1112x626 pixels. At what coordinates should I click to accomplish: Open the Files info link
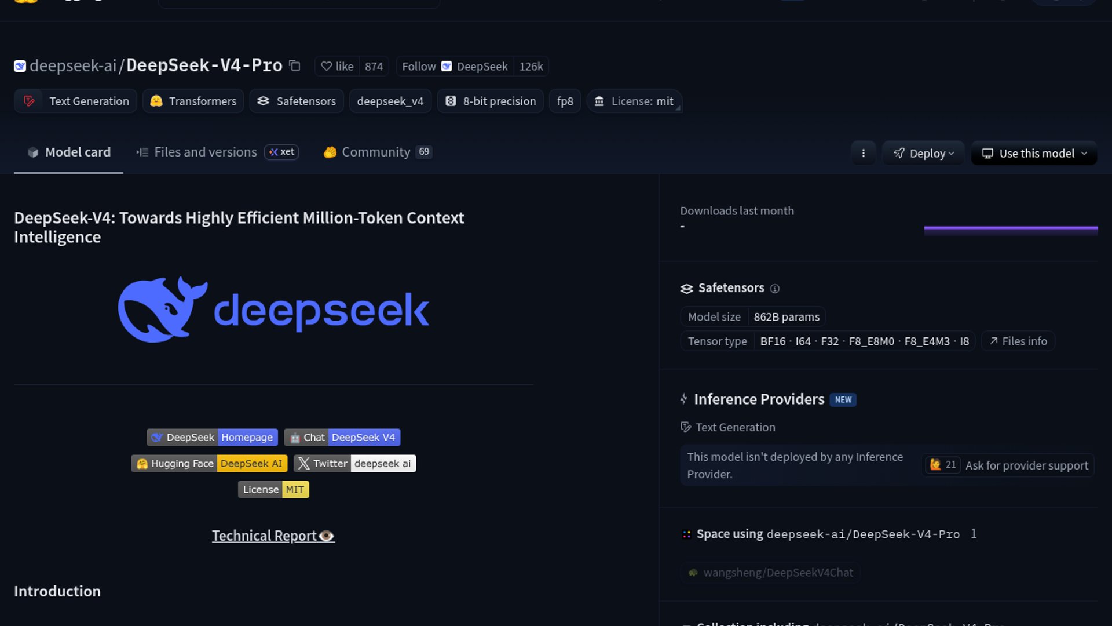(1018, 341)
